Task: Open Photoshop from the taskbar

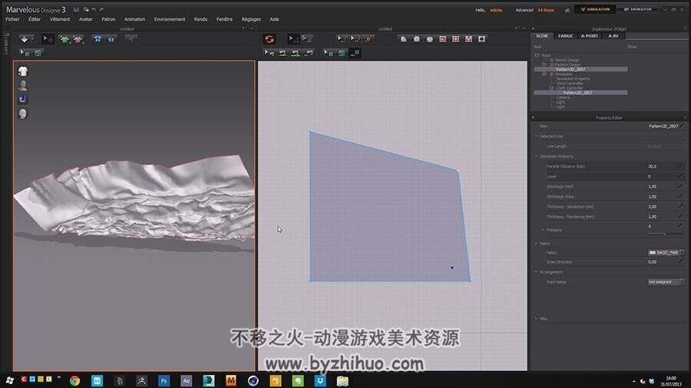Action: [x=164, y=380]
